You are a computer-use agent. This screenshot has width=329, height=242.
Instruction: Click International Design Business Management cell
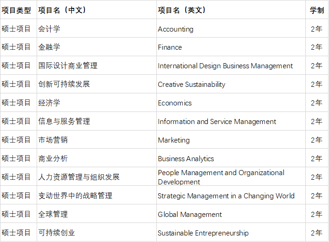[225, 66]
